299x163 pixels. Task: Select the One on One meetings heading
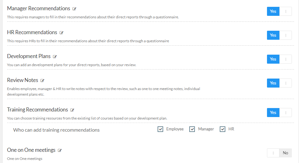point(31,150)
